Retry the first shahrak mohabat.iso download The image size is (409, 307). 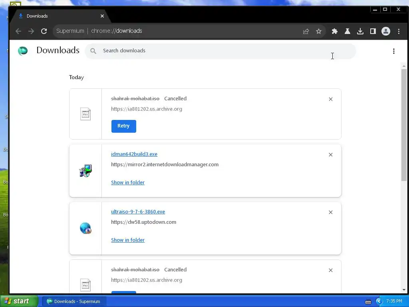(x=124, y=126)
